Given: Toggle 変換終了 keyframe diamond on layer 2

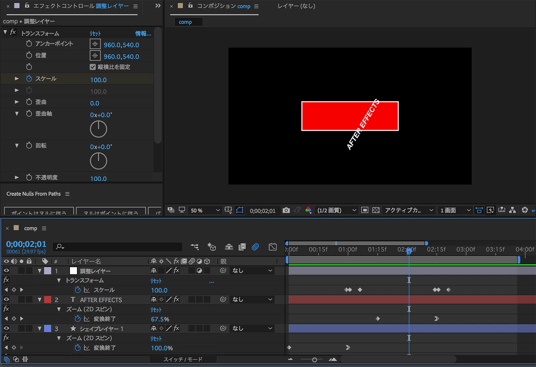Looking at the screenshot, I should pyautogui.click(x=14, y=319).
